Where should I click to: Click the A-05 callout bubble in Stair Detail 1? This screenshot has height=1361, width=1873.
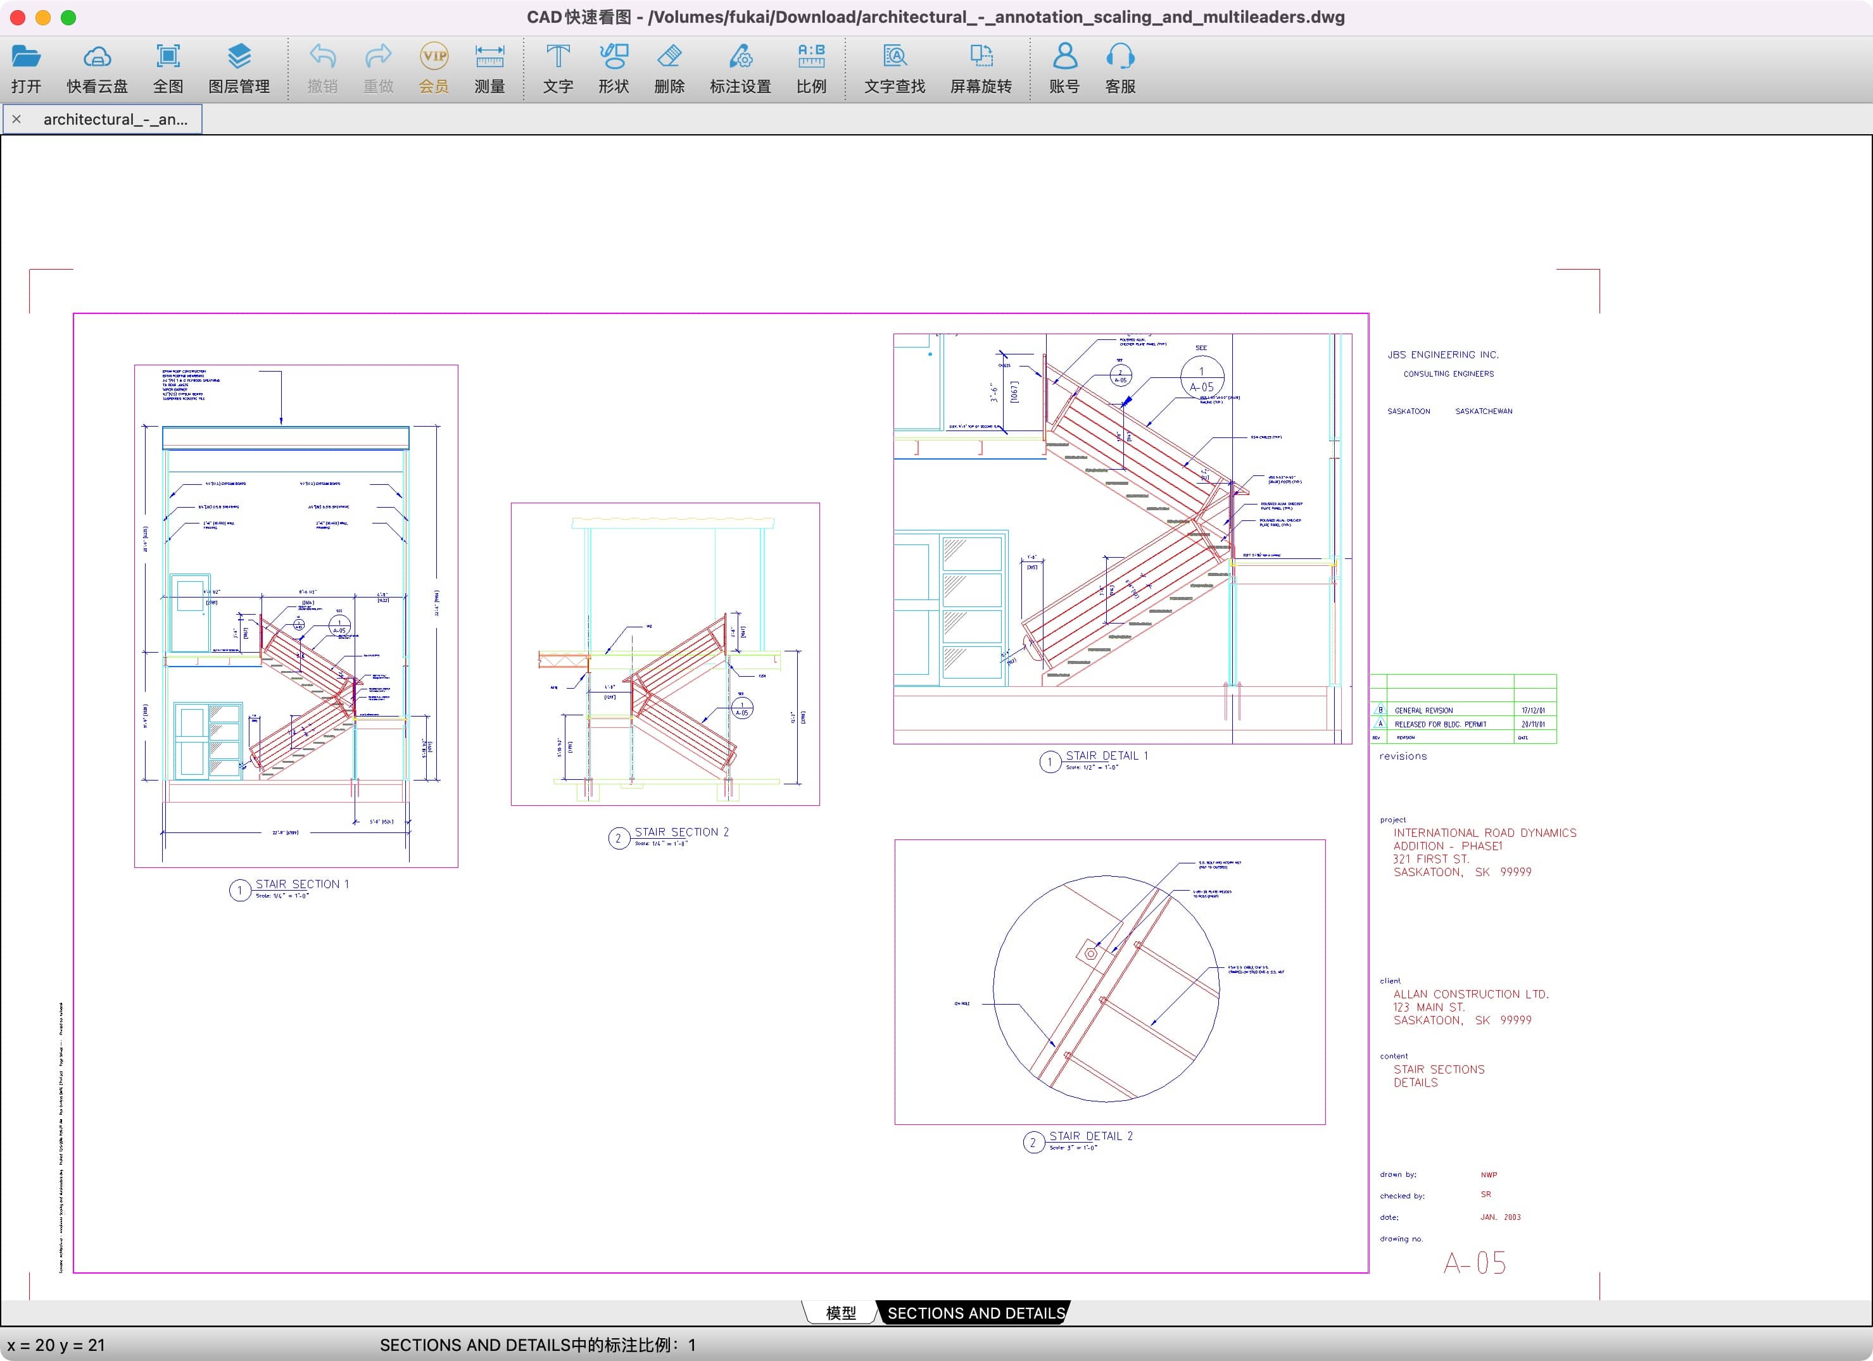(x=1202, y=379)
